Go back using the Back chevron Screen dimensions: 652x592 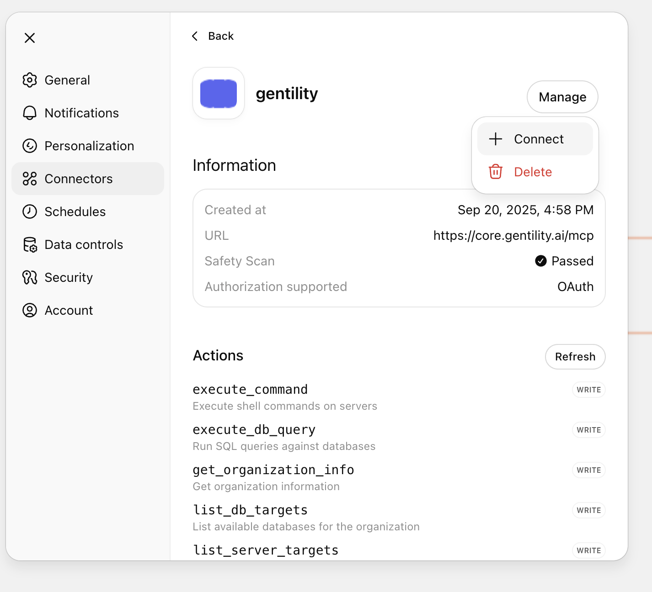[x=195, y=36]
